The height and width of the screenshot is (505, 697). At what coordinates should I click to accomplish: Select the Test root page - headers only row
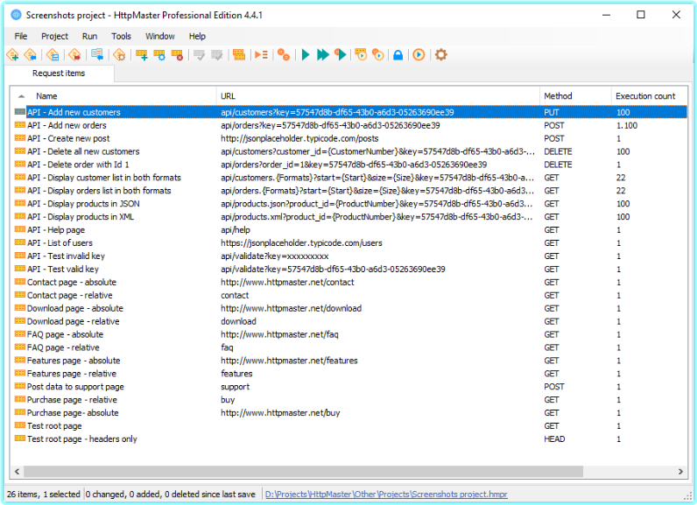point(81,439)
